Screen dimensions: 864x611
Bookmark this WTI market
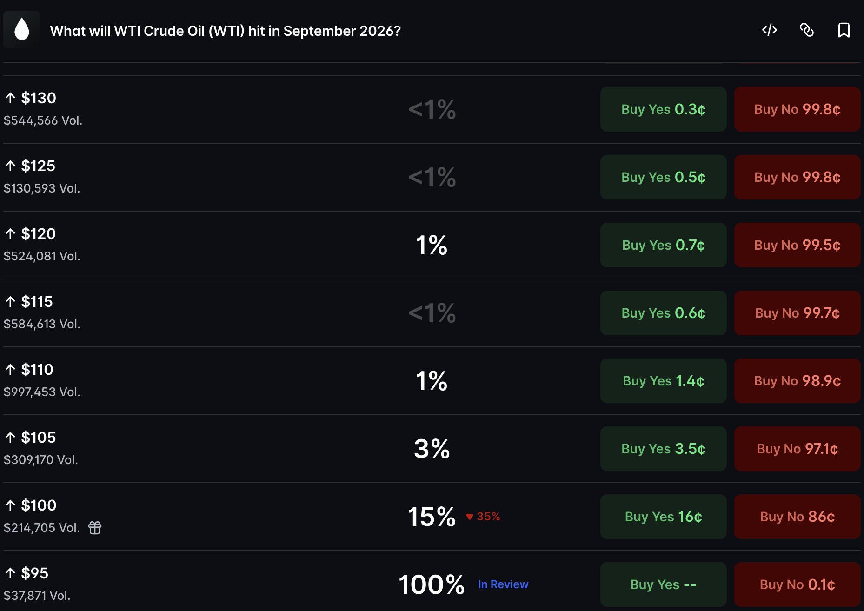[x=844, y=30]
